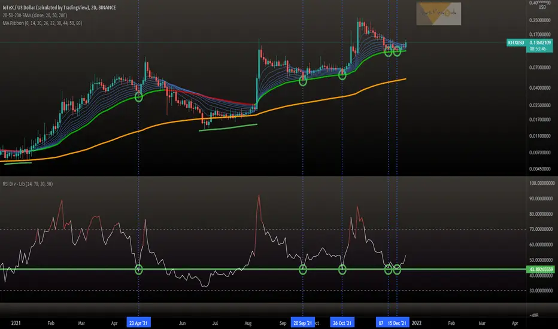Click the 30.00000000 RSI axis label

click(x=541, y=290)
